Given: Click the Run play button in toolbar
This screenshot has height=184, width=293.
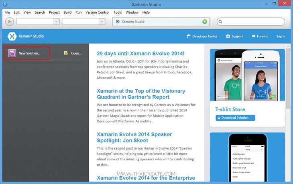Looking at the screenshot, I should tap(10, 22).
